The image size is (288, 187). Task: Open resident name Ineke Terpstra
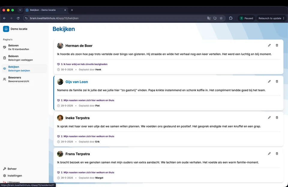[77, 118]
